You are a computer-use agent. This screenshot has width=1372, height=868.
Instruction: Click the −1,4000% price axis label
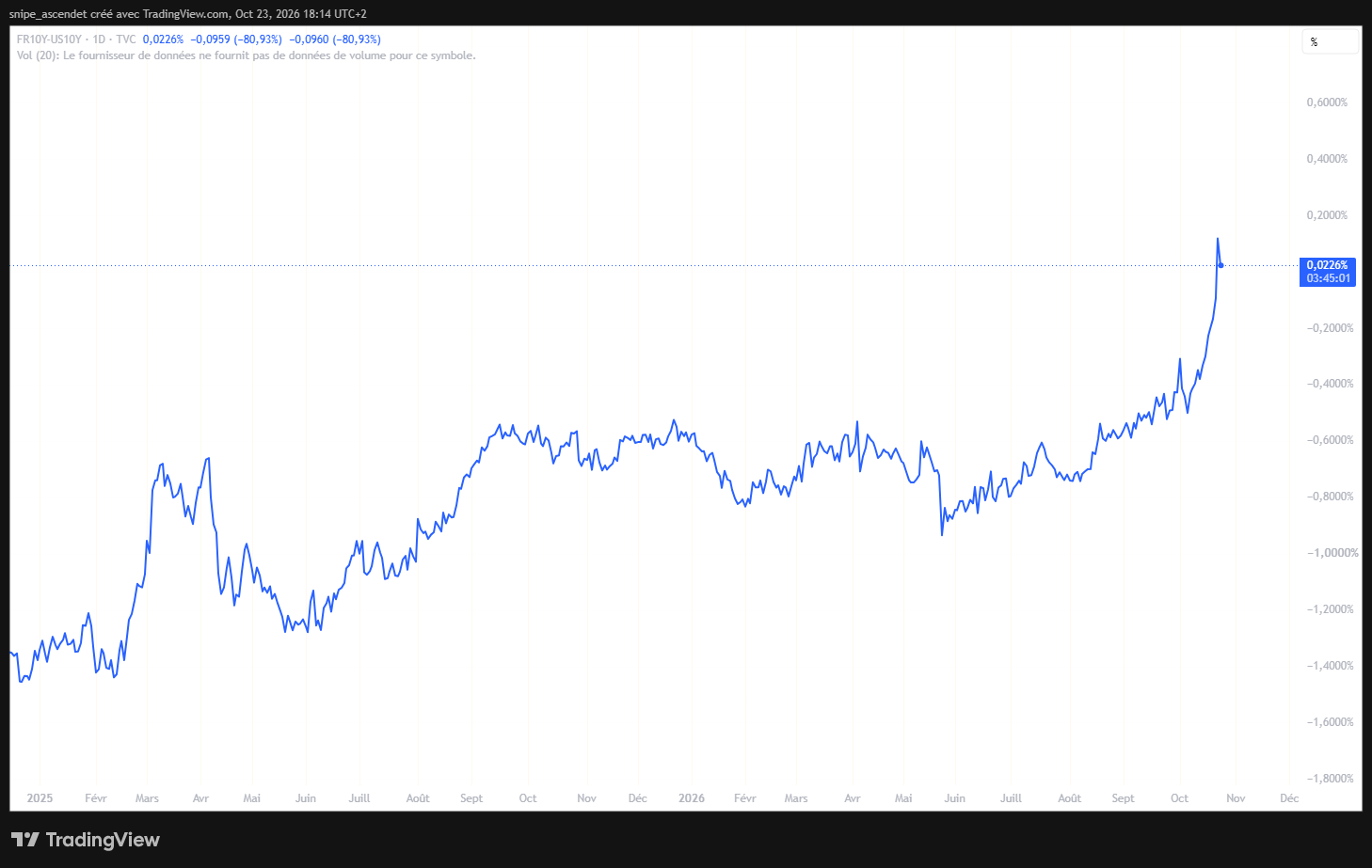[x=1330, y=666]
